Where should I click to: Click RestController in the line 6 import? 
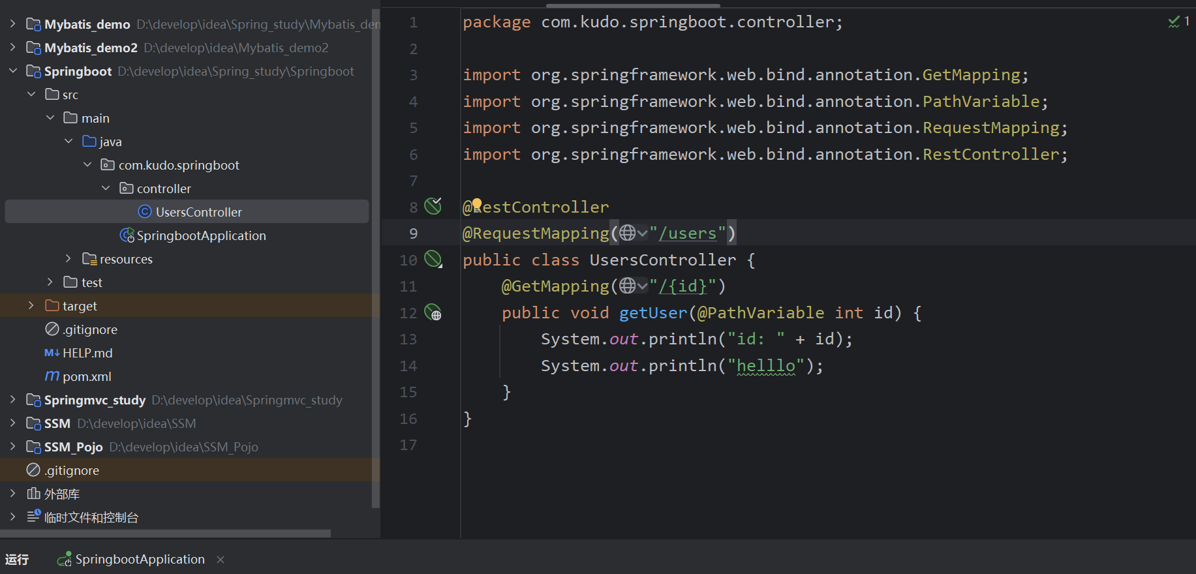coord(991,154)
